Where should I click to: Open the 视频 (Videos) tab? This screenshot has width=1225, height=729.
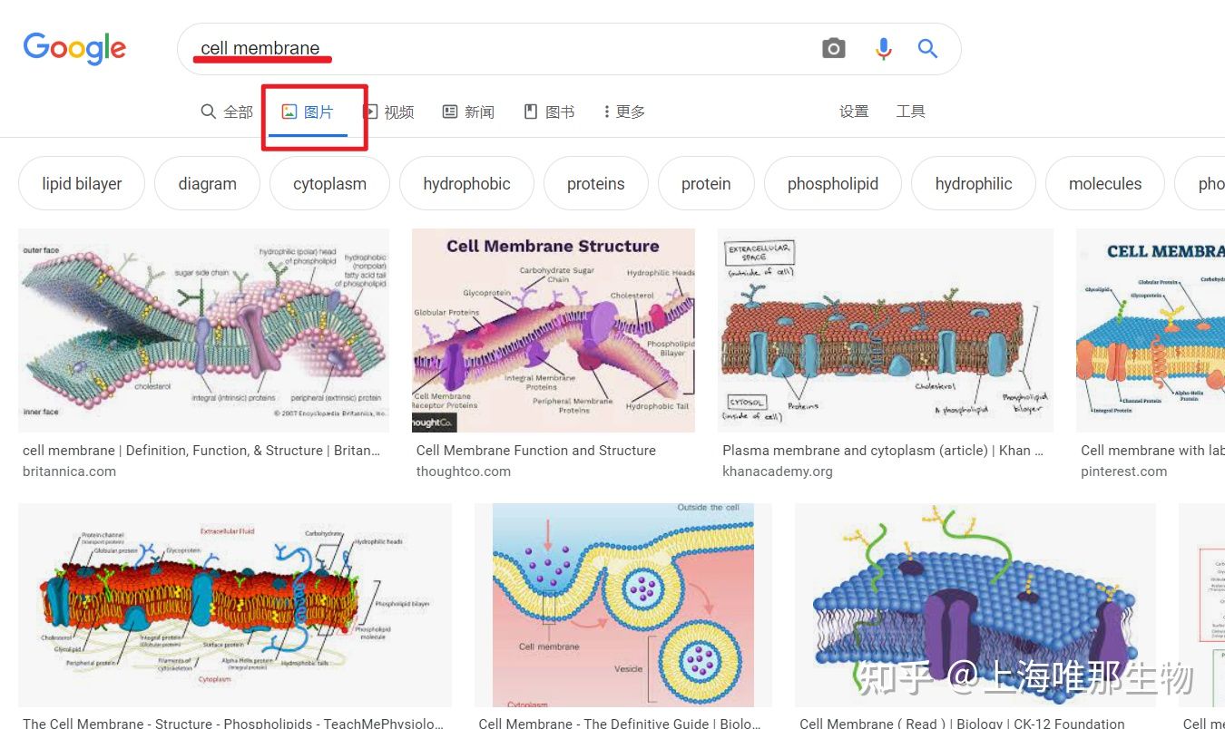pos(388,112)
